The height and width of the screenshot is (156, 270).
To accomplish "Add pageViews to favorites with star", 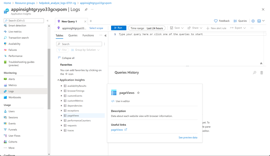I will click(138, 93).
